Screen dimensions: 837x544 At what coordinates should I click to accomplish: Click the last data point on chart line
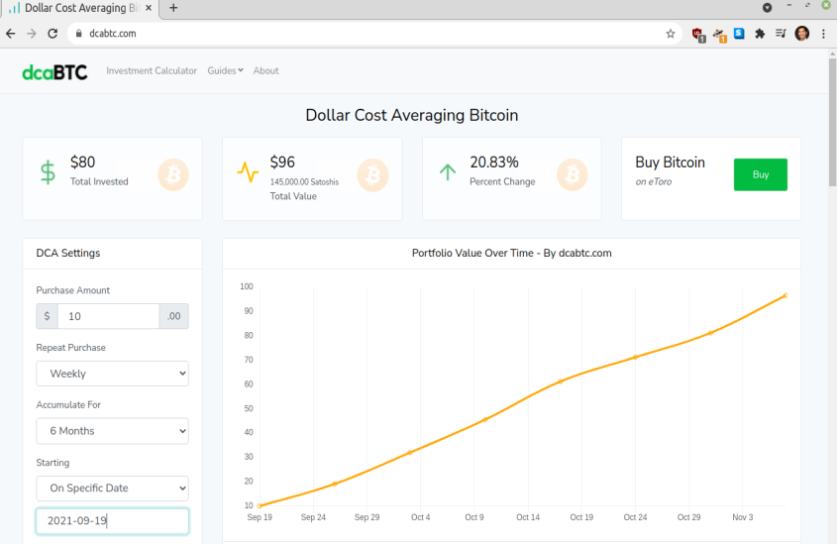coord(785,295)
